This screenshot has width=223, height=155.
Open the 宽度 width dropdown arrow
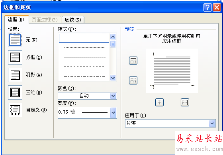[x=113, y=113]
